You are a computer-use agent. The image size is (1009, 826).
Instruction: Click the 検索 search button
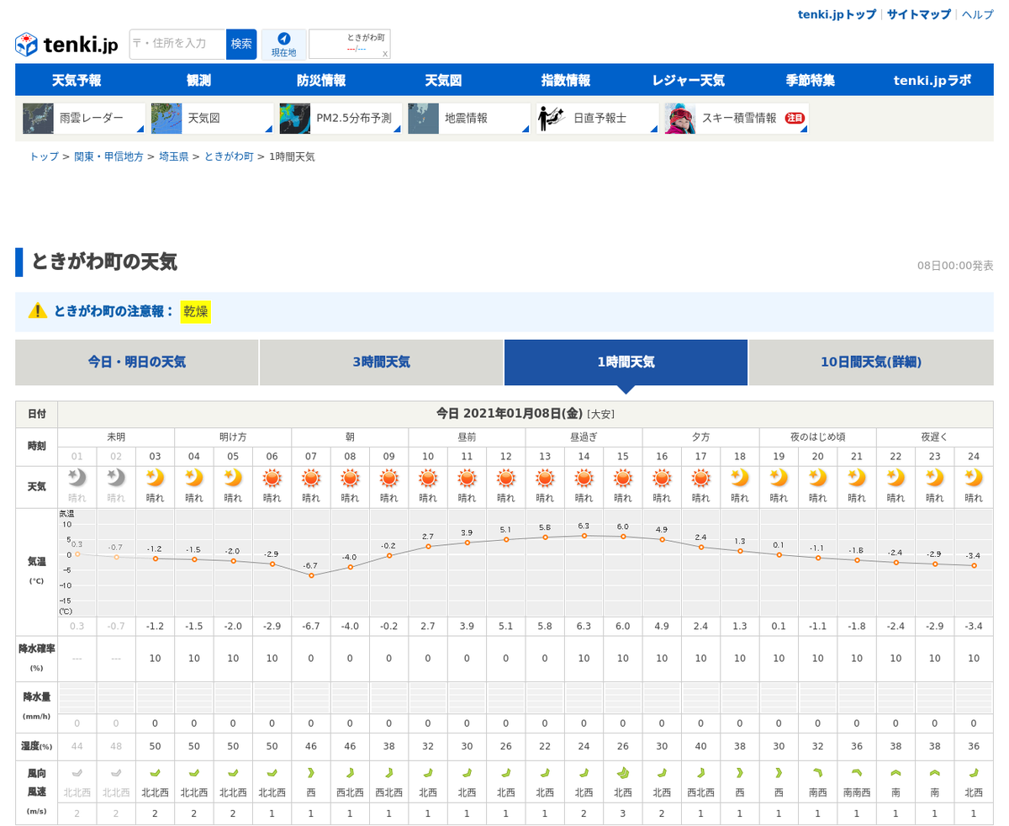(241, 44)
